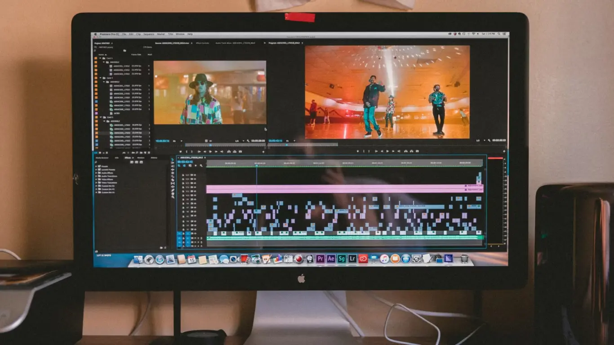Viewport: 614px width, 345px height.
Task: Switch to Audio Track Mixer tab
Action: [x=235, y=43]
